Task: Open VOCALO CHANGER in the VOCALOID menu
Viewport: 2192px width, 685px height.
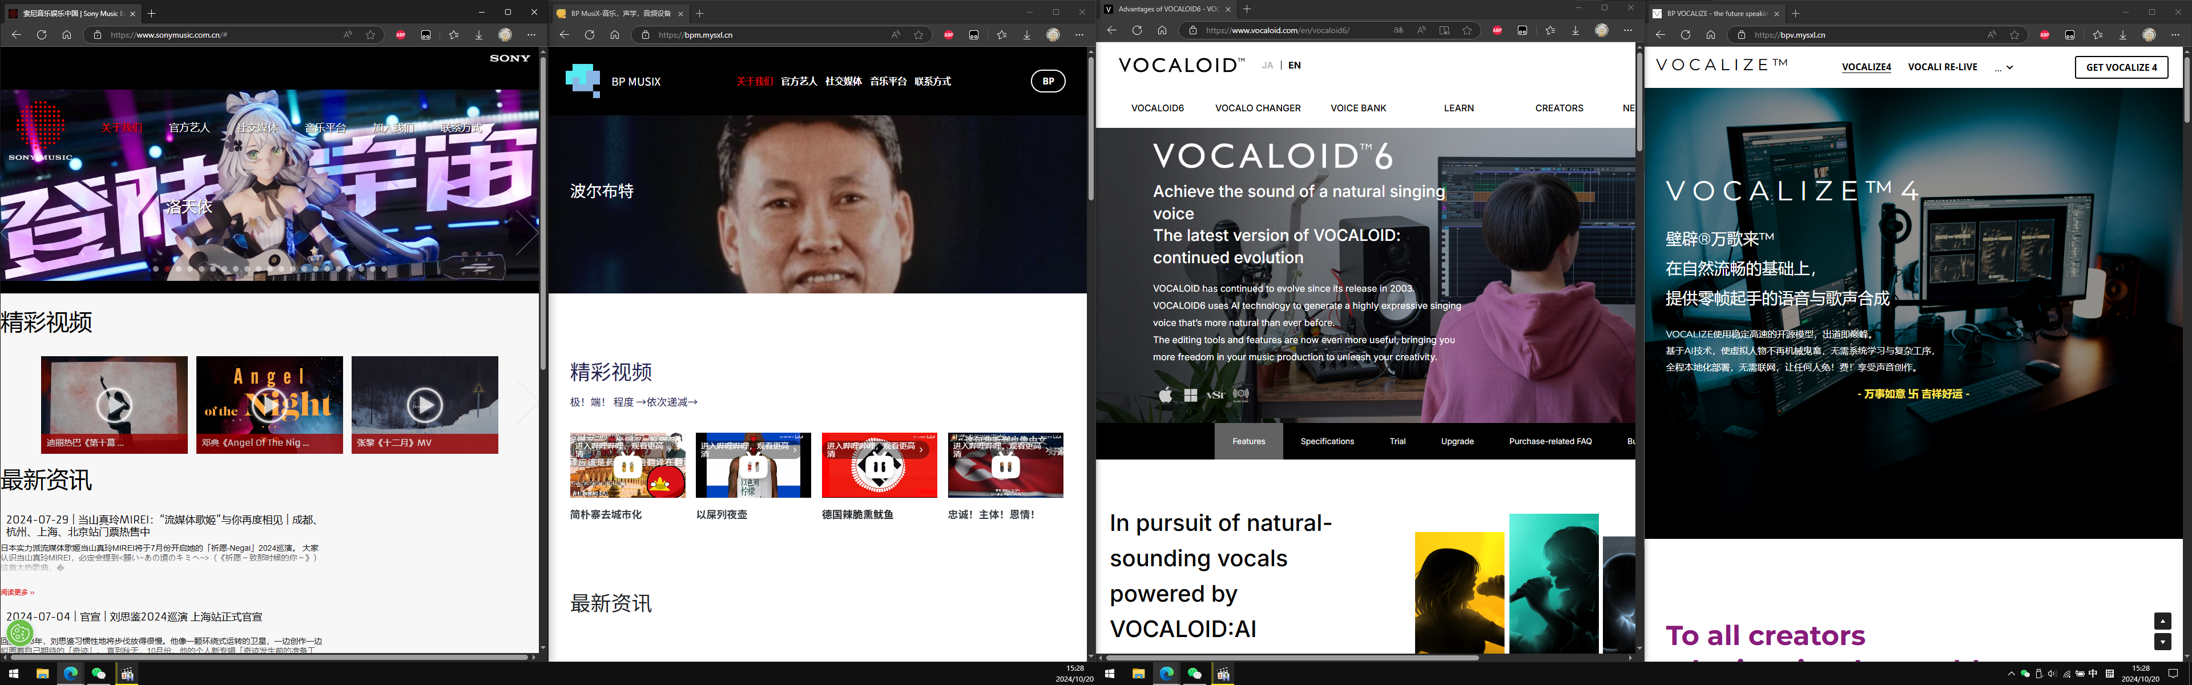Action: (x=1258, y=108)
